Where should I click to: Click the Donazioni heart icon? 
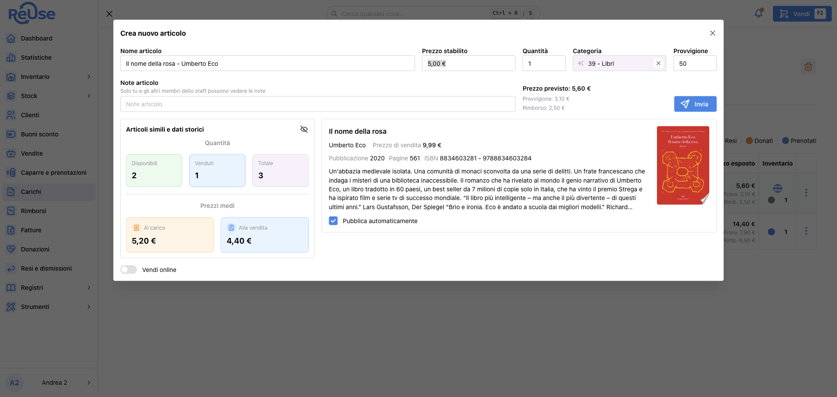11,249
